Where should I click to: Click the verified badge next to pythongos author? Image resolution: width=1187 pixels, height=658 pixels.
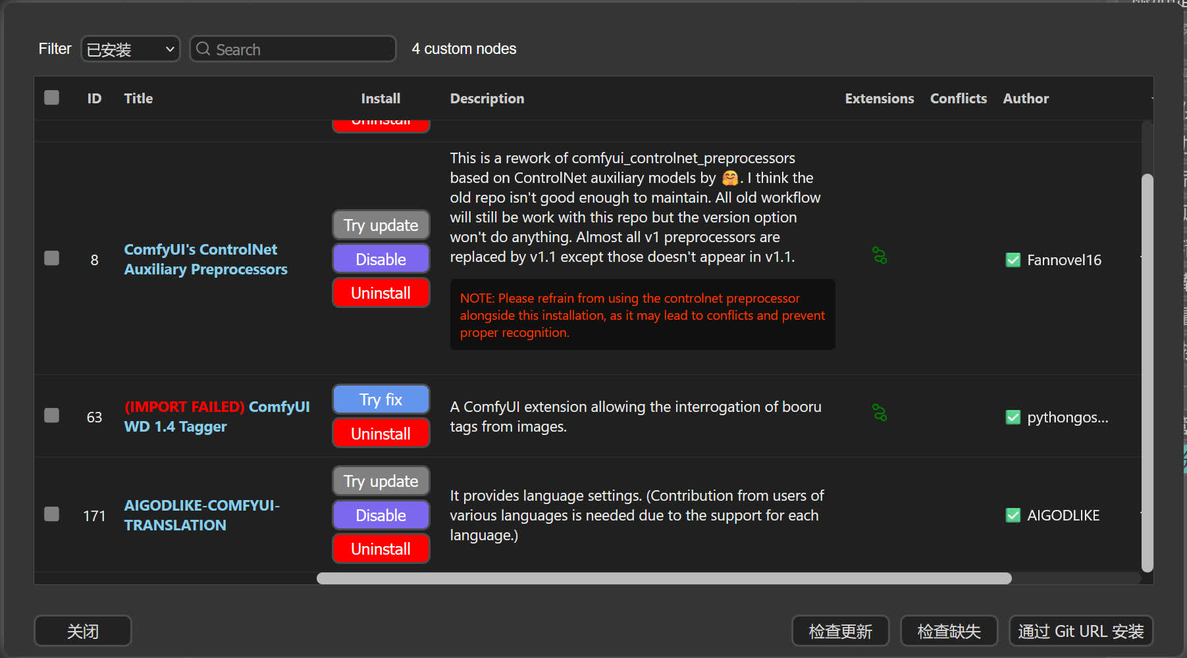[1013, 417]
